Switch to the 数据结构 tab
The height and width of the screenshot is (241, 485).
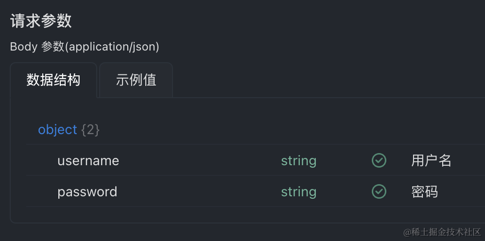(53, 80)
